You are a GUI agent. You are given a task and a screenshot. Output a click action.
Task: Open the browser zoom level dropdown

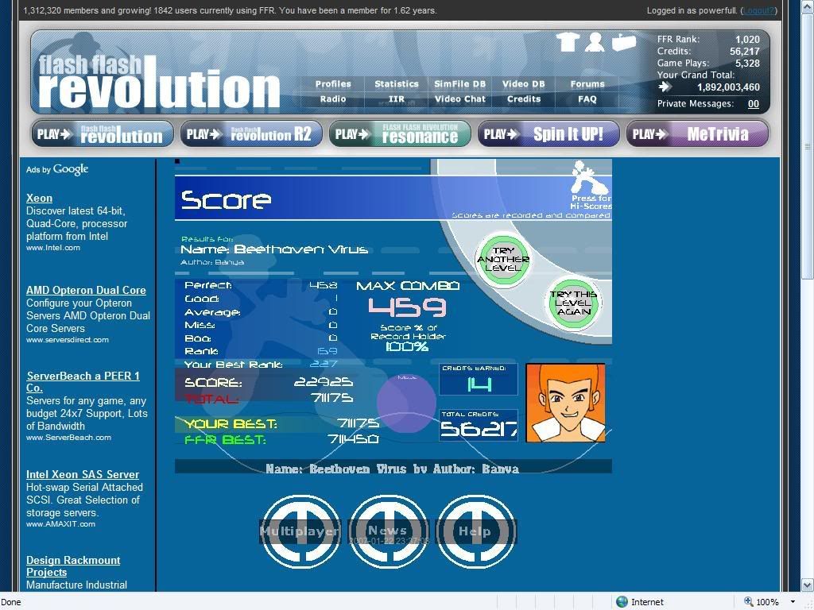(x=792, y=602)
